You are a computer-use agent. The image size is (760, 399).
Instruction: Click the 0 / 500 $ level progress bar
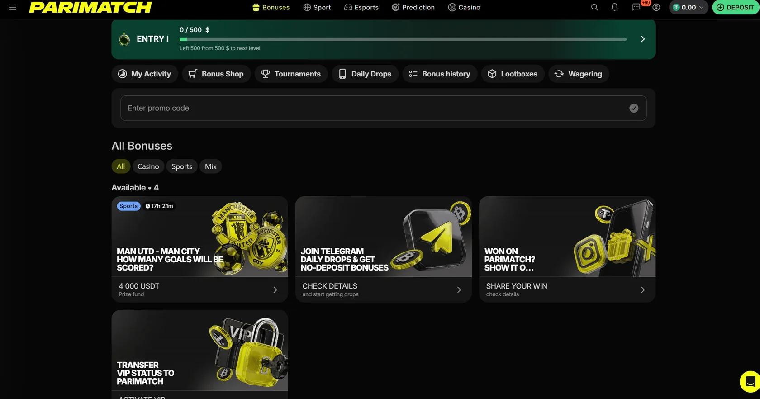pyautogui.click(x=403, y=39)
